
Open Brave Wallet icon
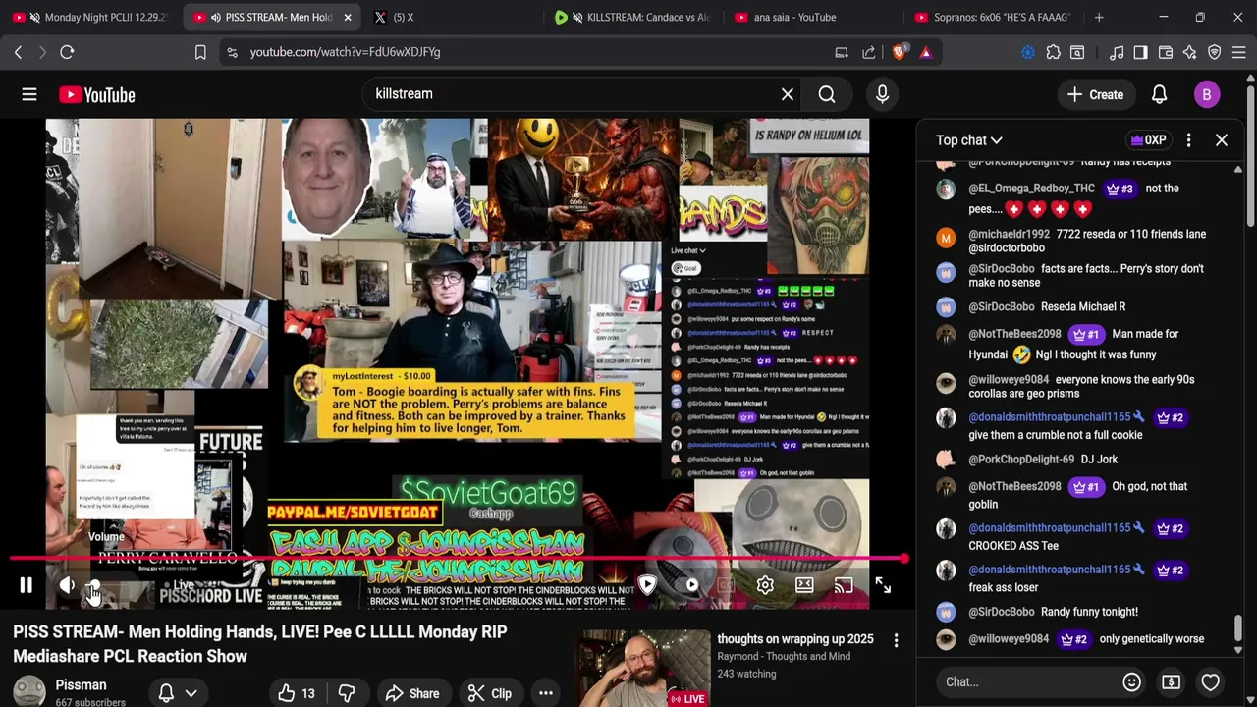1166,52
